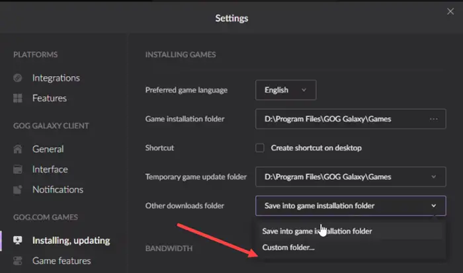Click the Features grid icon
Viewport: 463px width, 273px height.
[x=18, y=98]
